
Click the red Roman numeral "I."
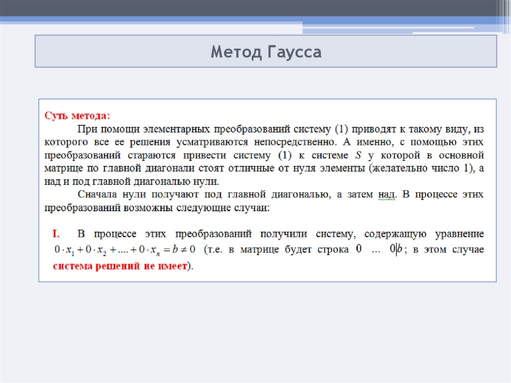56,234
